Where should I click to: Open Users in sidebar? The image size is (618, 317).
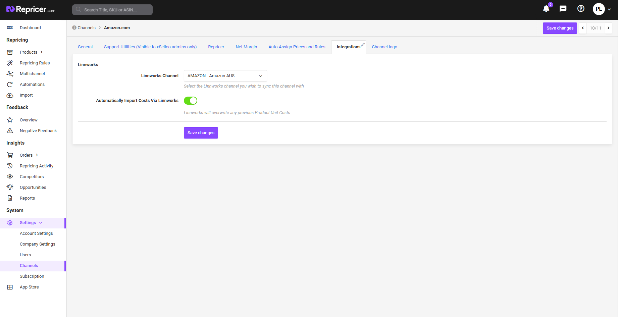coord(25,255)
